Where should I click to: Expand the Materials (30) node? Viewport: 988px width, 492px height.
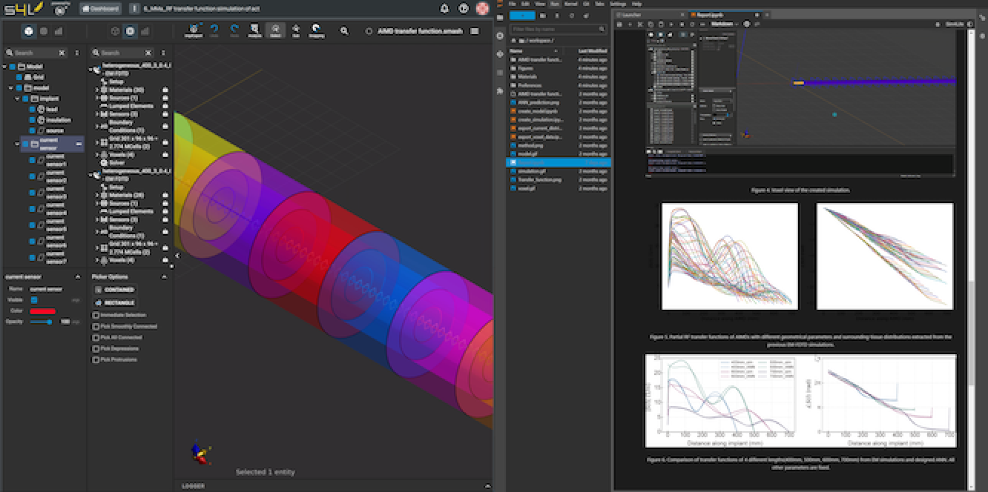[97, 90]
